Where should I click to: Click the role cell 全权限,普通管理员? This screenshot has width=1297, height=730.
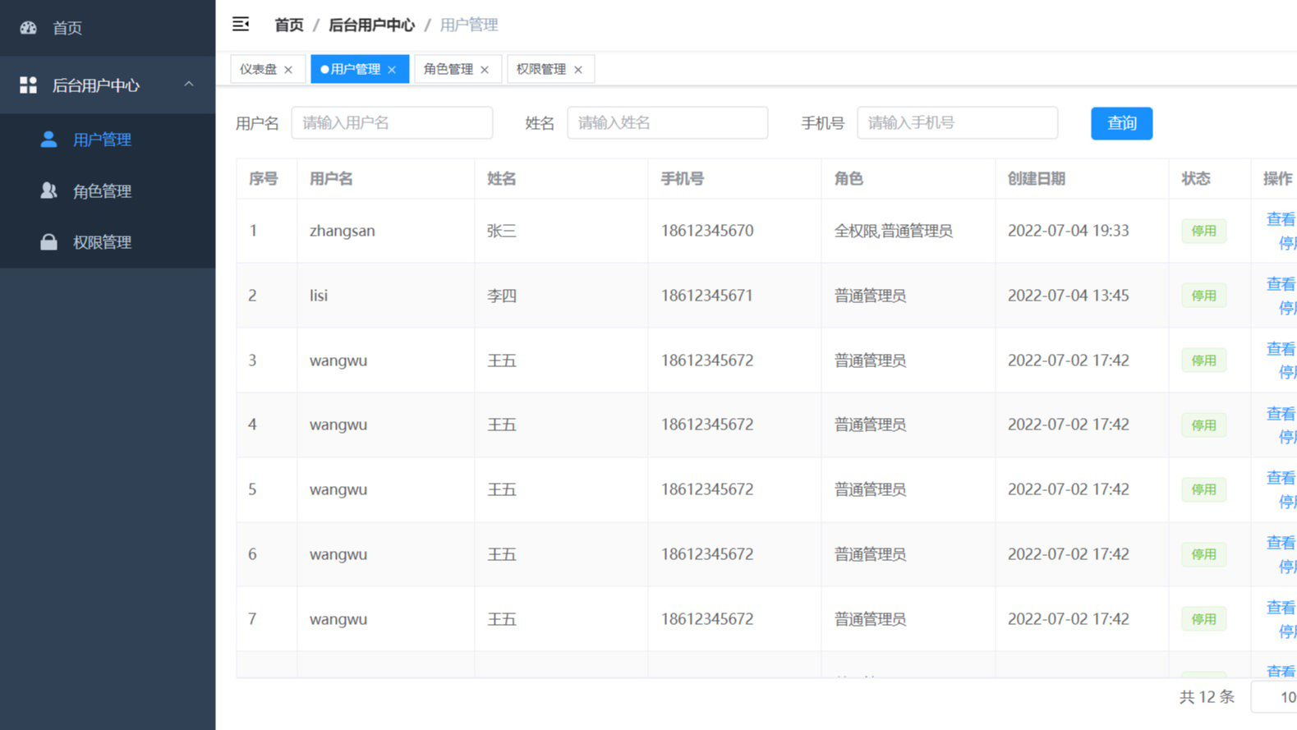(x=894, y=231)
